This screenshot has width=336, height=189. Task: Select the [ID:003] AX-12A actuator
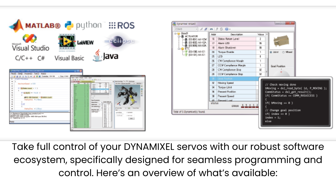(196, 46)
